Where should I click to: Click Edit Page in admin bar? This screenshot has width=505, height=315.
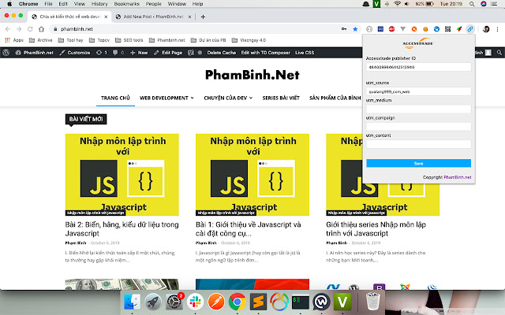coord(168,53)
